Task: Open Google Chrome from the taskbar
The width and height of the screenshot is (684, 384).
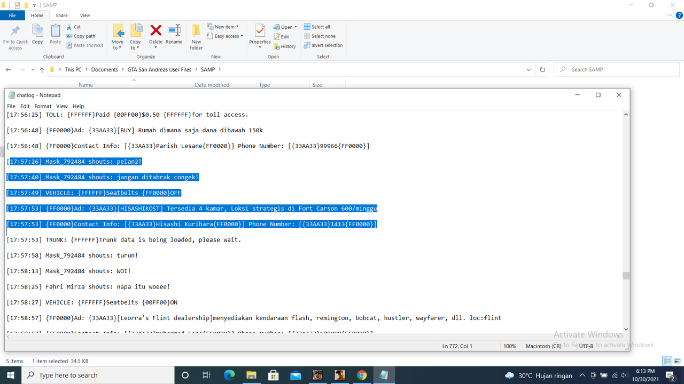Action: [361, 375]
